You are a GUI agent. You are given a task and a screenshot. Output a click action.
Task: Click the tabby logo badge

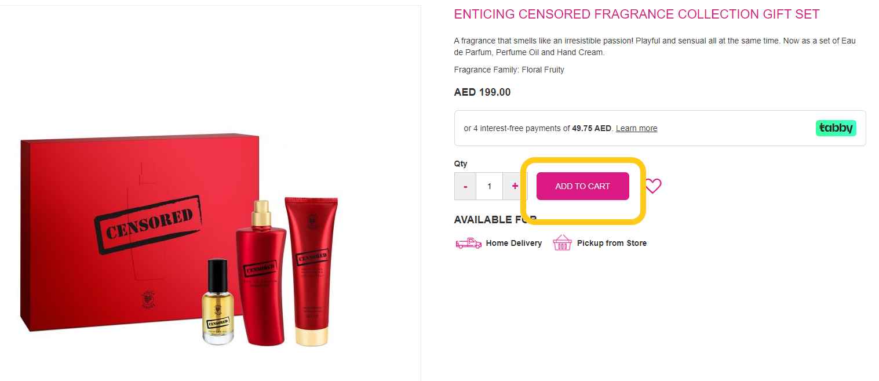[836, 128]
